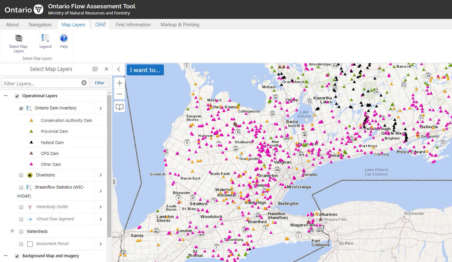Click Other Dam magenta triangle symbol
Screen dimensions: 452x262
tap(32, 164)
